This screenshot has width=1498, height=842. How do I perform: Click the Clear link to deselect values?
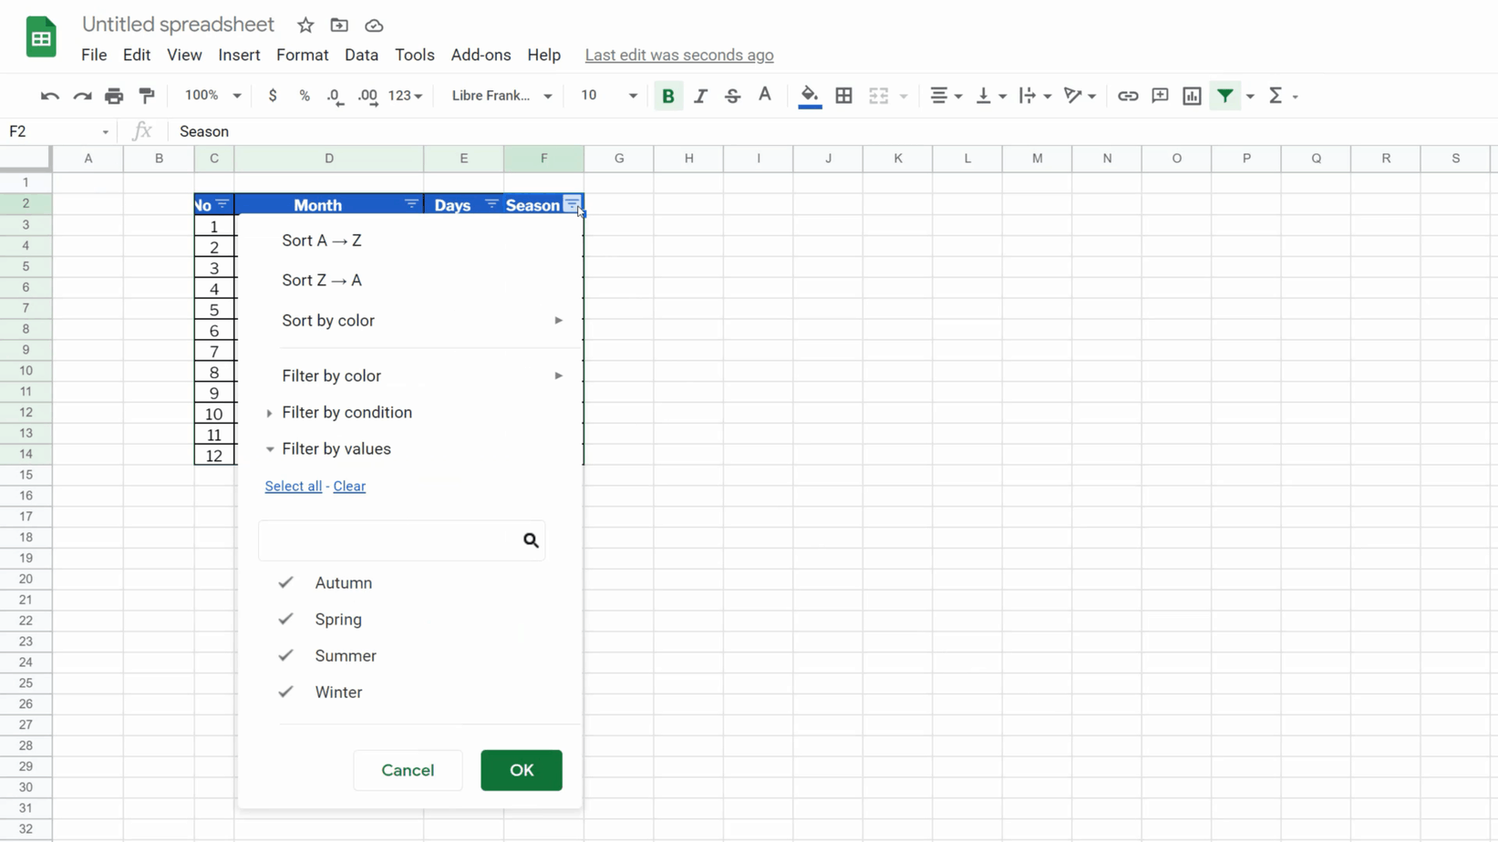coord(349,486)
